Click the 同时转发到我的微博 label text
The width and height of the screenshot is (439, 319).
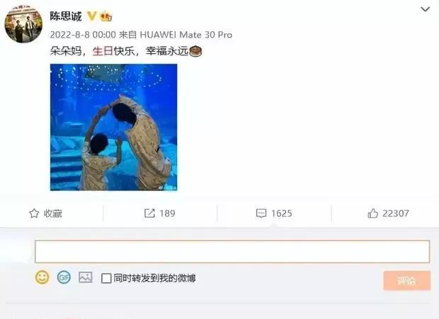pyautogui.click(x=154, y=279)
